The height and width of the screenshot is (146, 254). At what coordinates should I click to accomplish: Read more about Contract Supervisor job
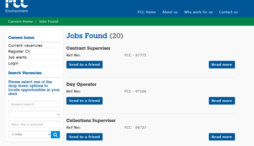(222, 65)
